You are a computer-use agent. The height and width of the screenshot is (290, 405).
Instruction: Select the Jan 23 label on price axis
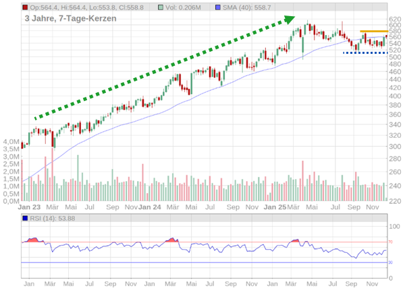30,208
